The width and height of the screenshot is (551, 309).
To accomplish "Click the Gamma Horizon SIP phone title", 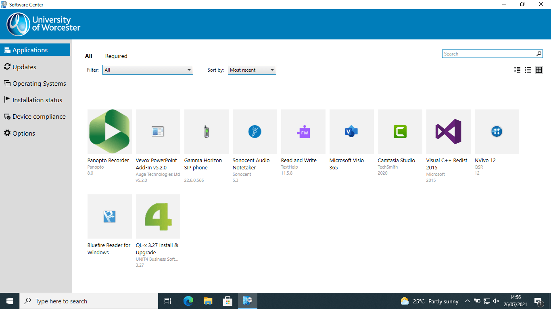I will (203, 164).
